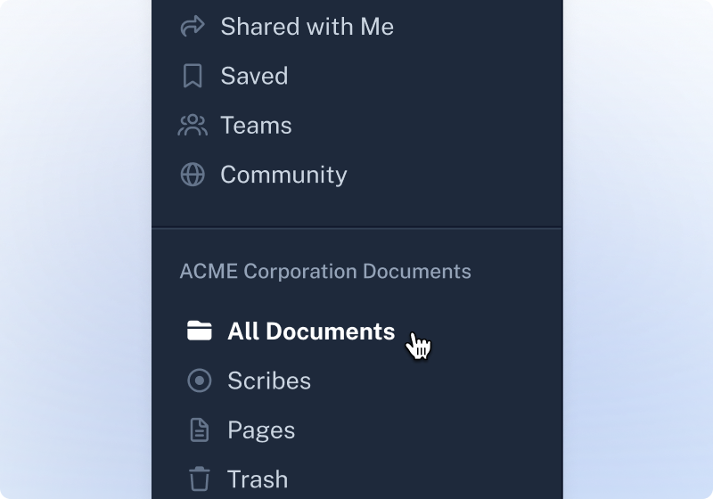Click the Trash bin icon
Image resolution: width=713 pixels, height=499 pixels.
(x=199, y=479)
